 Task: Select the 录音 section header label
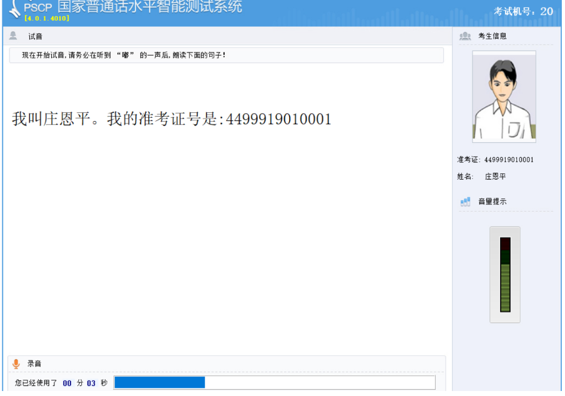tap(34, 364)
